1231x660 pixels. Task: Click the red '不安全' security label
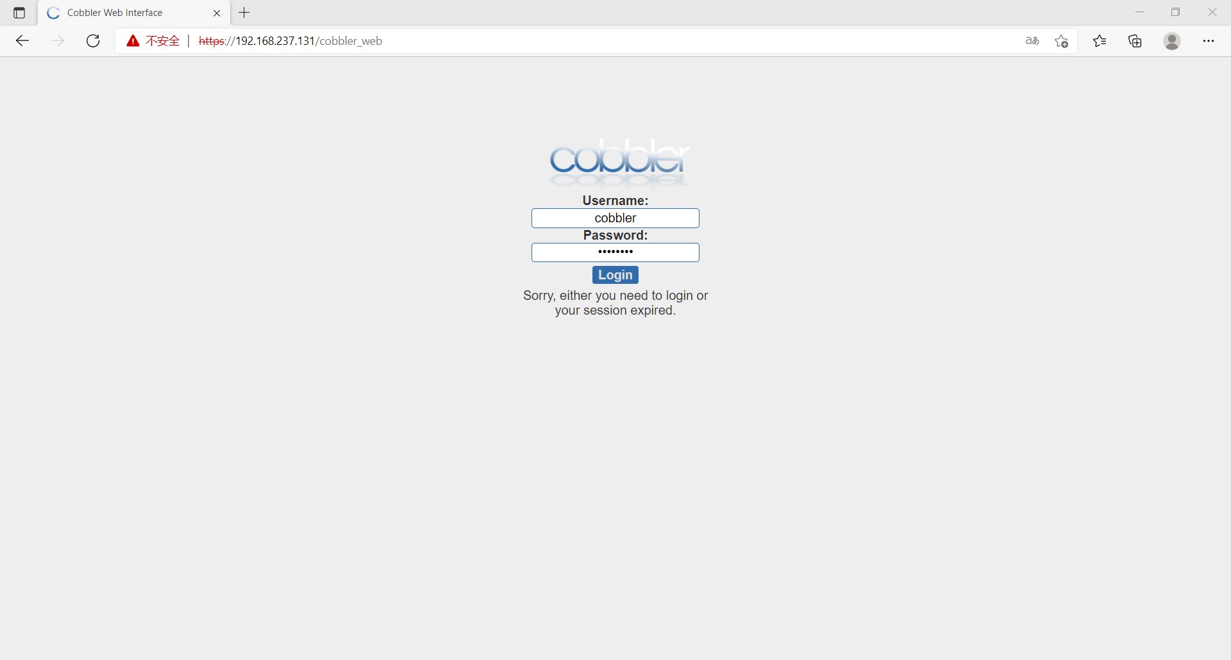pos(163,41)
